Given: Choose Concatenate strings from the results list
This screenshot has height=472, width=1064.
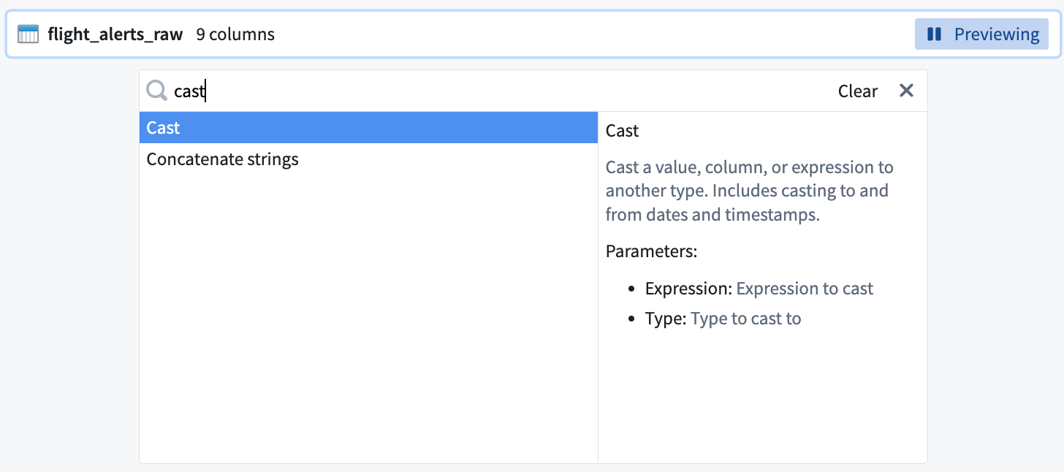Looking at the screenshot, I should (222, 159).
